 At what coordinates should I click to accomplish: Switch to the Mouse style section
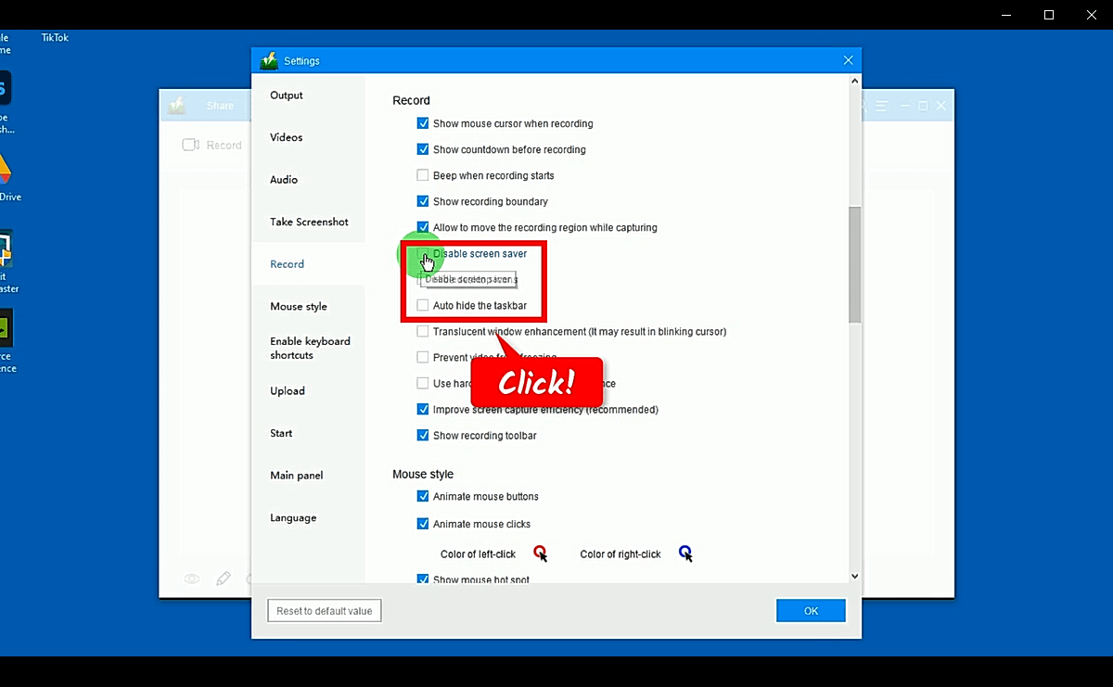(x=298, y=306)
